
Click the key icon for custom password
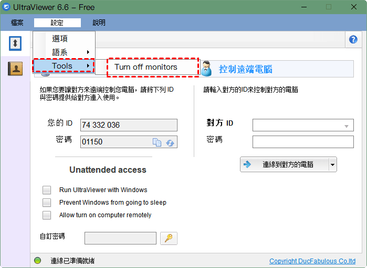[x=169, y=238]
